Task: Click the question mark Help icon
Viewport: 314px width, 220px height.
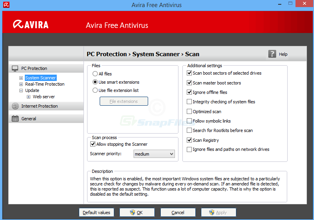Action: coord(272,54)
